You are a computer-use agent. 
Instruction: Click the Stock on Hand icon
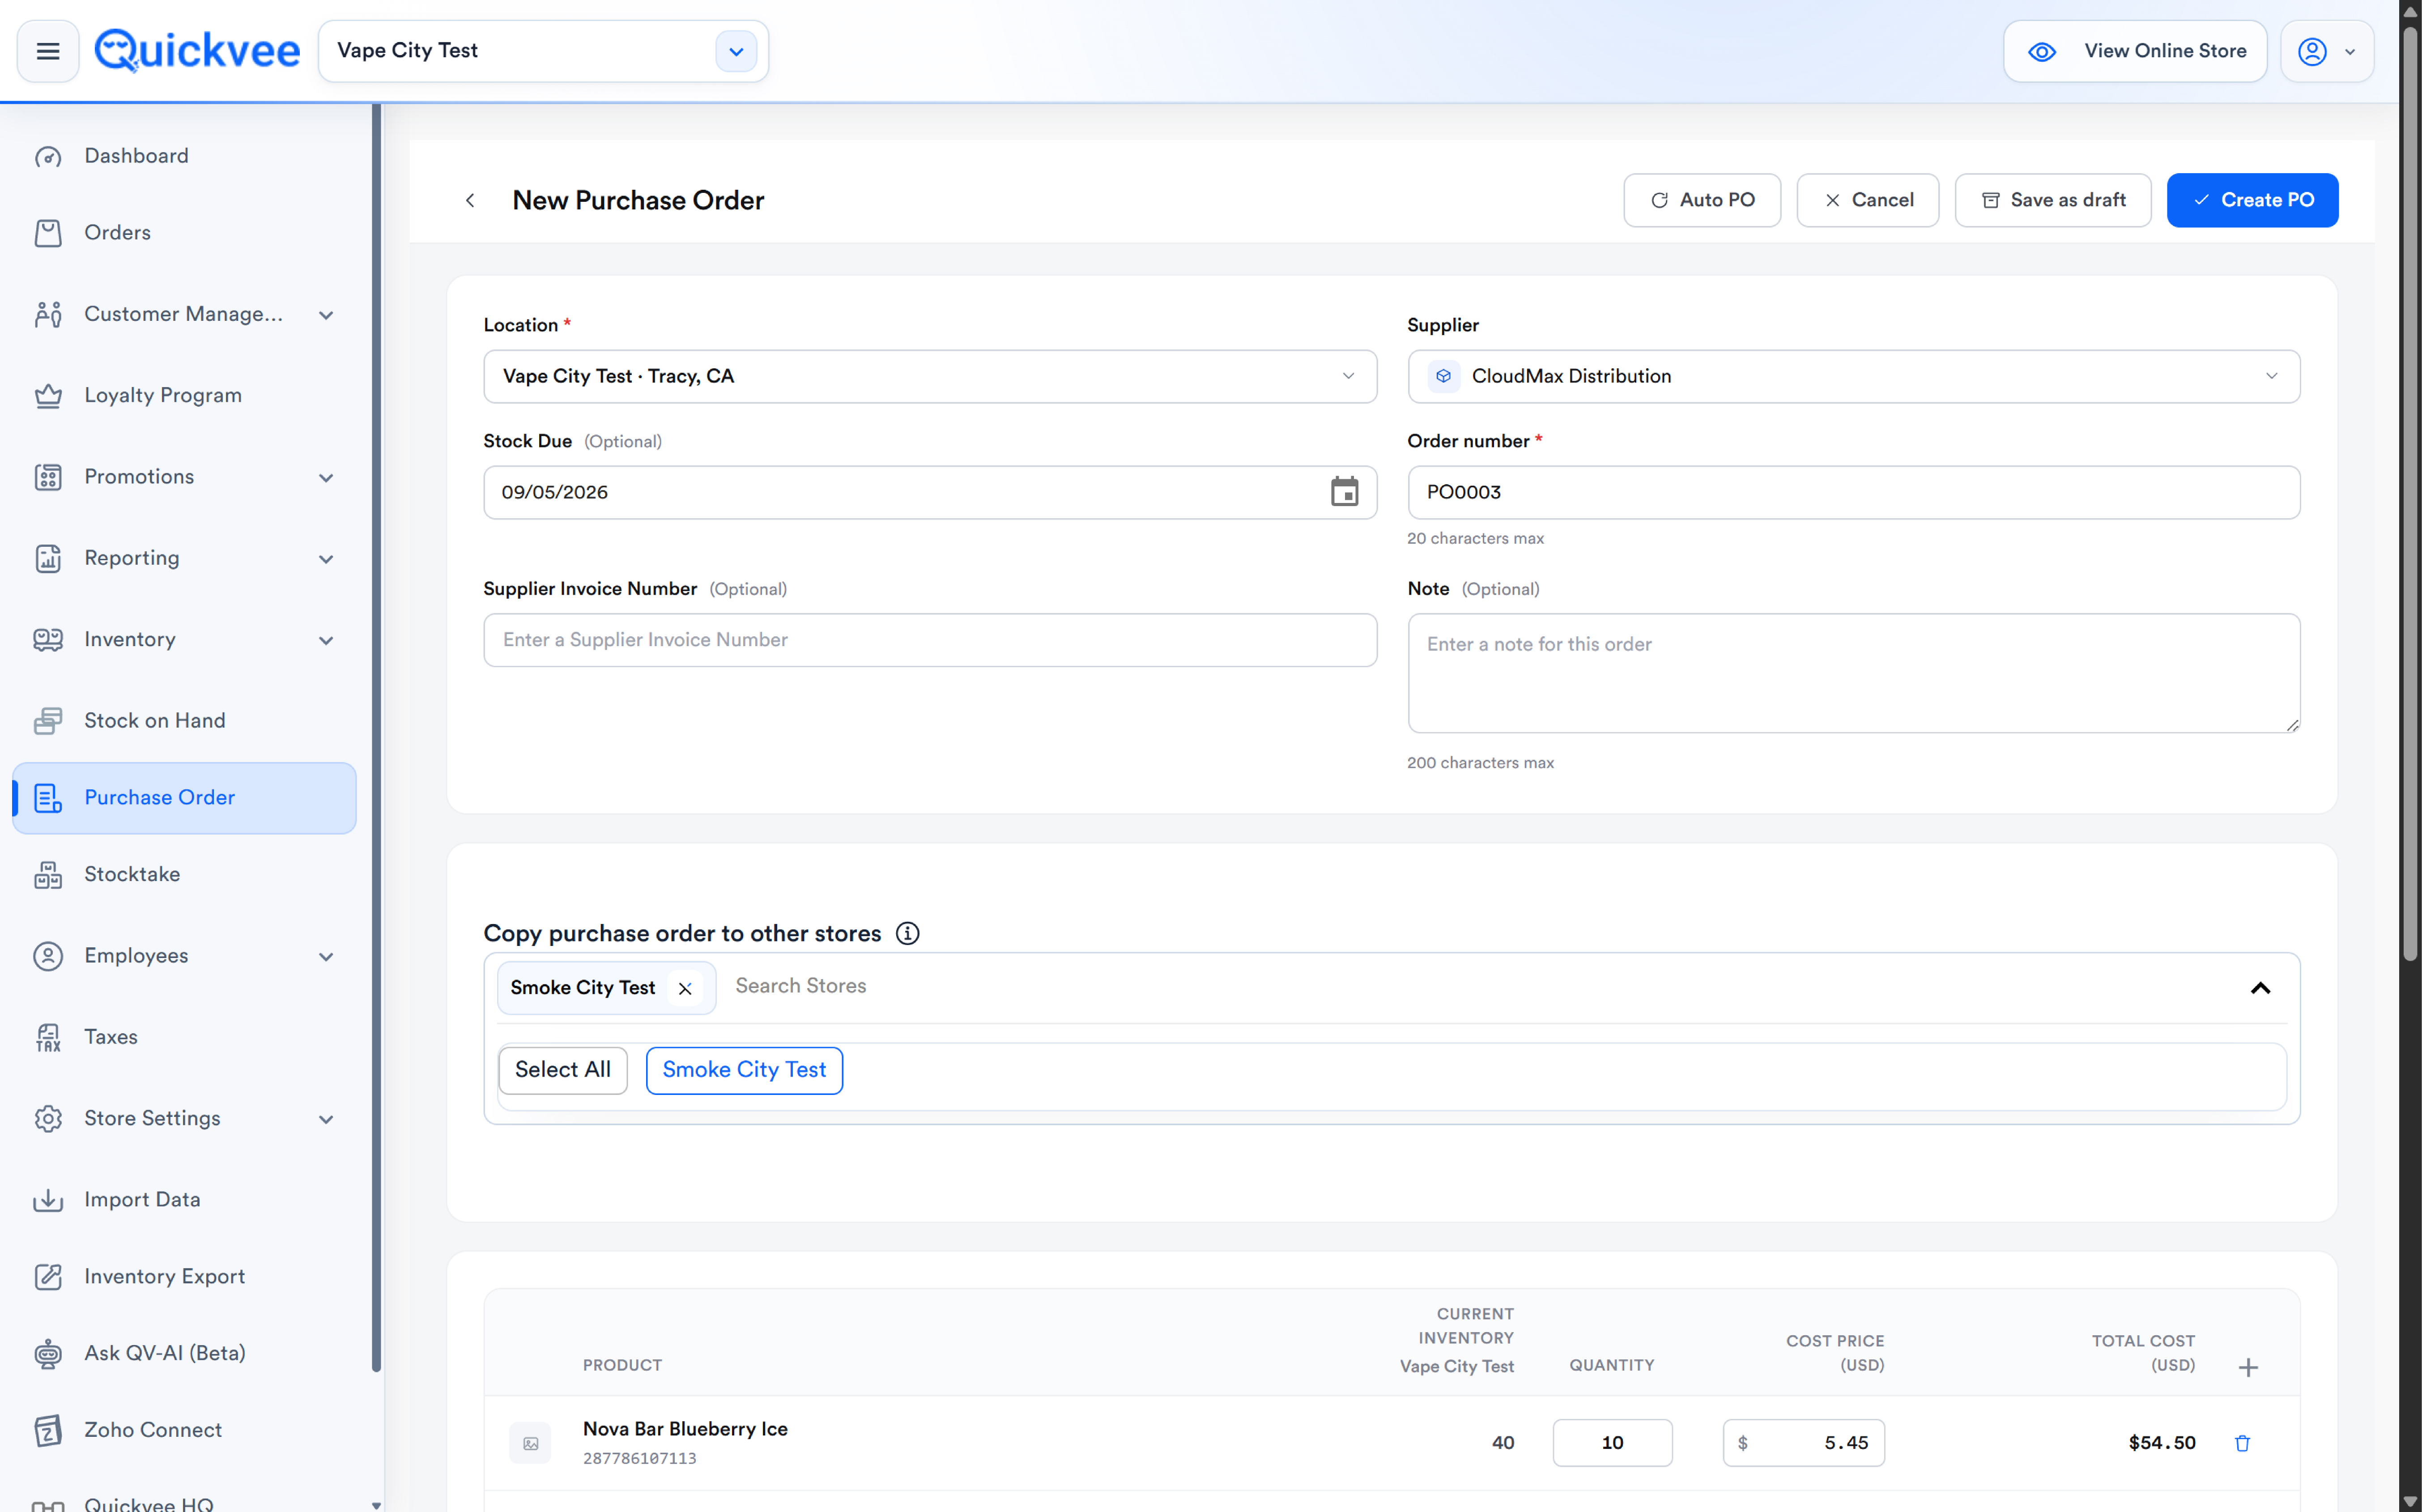pos(48,721)
